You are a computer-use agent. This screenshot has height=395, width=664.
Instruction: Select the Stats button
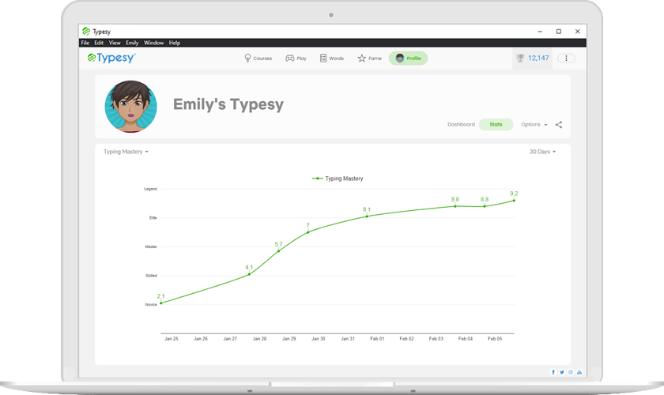(x=496, y=125)
